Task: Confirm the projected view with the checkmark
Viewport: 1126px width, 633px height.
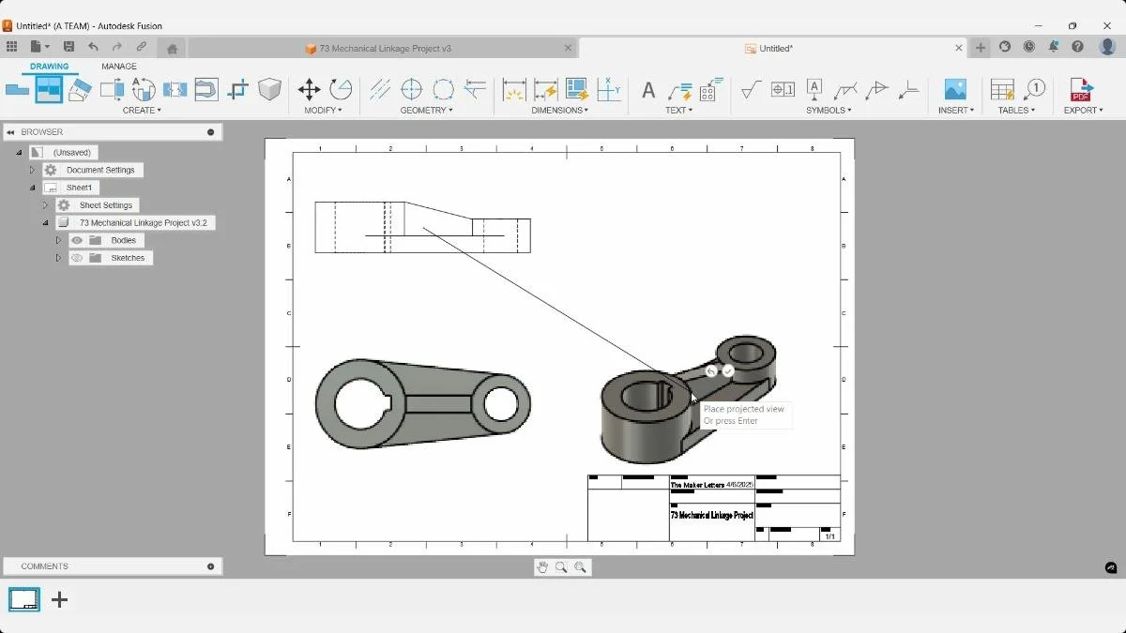Action: [728, 371]
